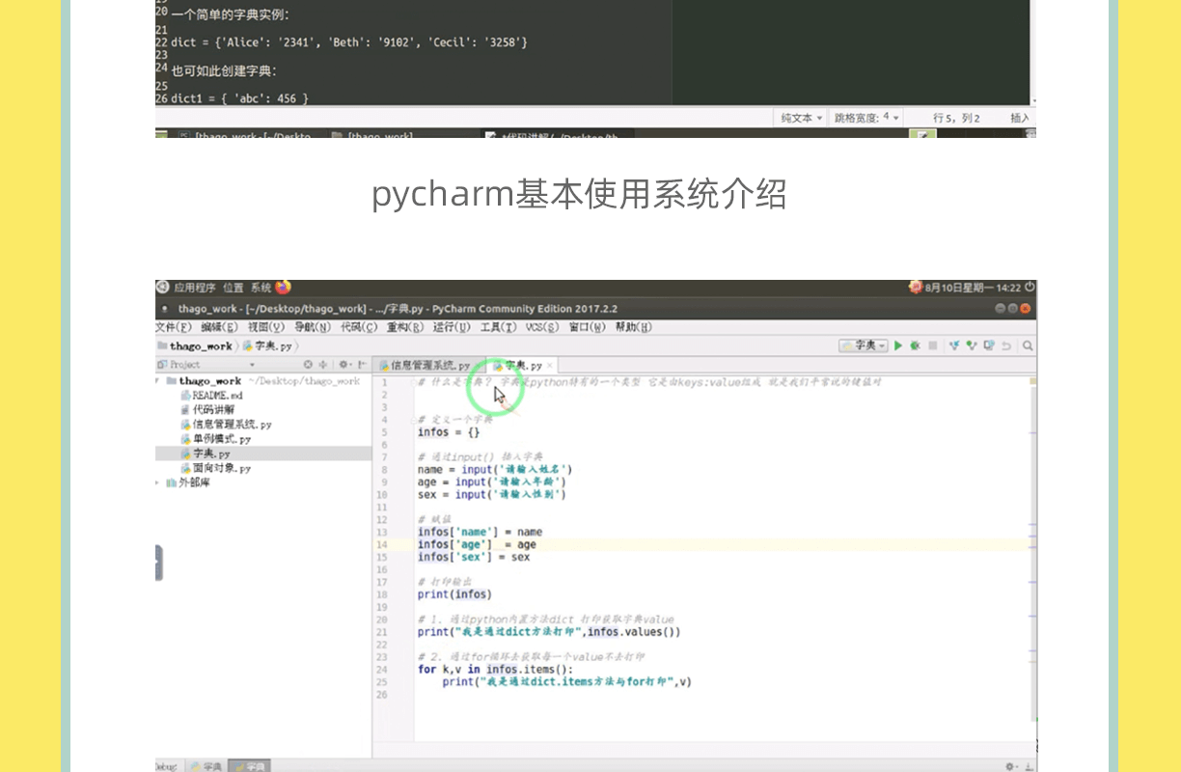1181x772 pixels.
Task: Open the 视图(V) menu
Action: 265,327
